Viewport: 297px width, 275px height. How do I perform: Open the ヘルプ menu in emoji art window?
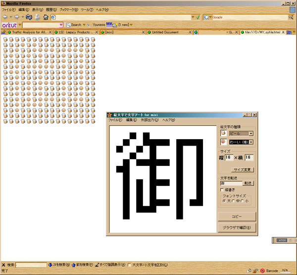pos(169,120)
